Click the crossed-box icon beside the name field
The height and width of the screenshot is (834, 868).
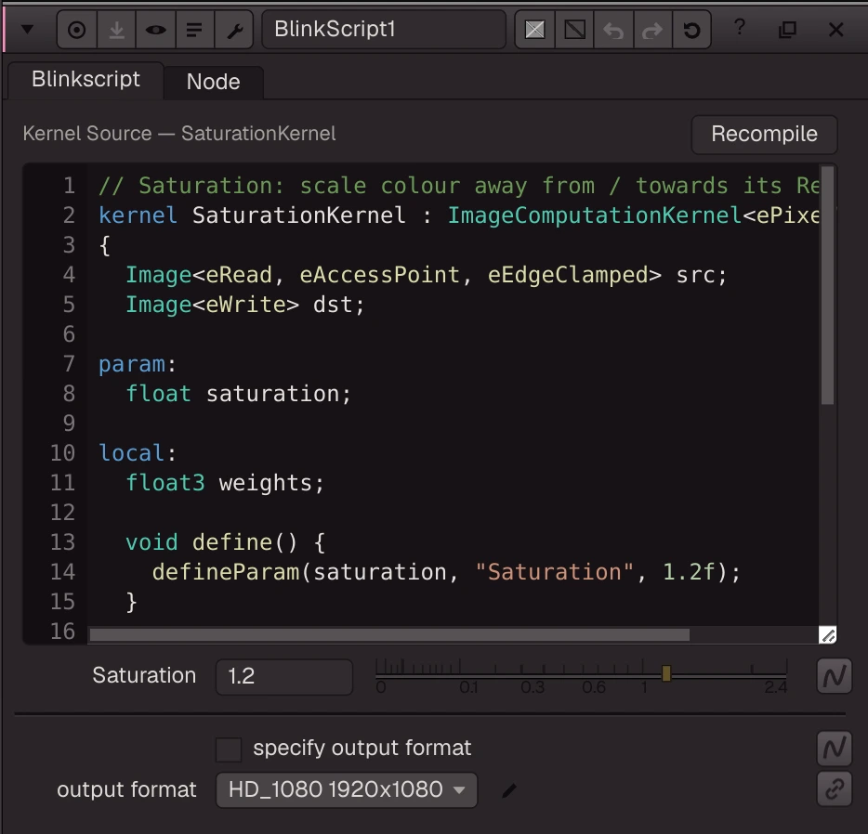click(x=534, y=30)
